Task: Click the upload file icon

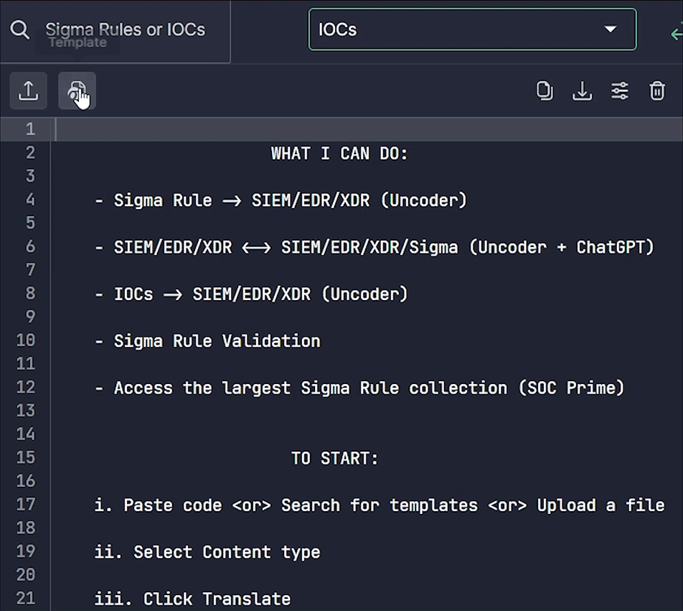Action: click(29, 91)
